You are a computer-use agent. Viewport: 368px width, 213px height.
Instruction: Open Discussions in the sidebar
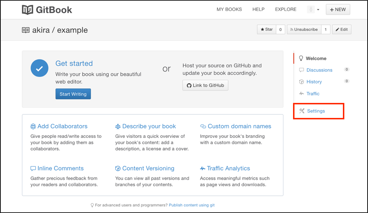pos(320,70)
